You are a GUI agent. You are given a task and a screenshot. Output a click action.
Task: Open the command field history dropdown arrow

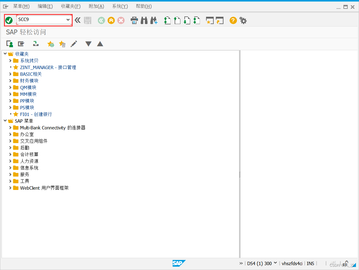tap(68, 19)
